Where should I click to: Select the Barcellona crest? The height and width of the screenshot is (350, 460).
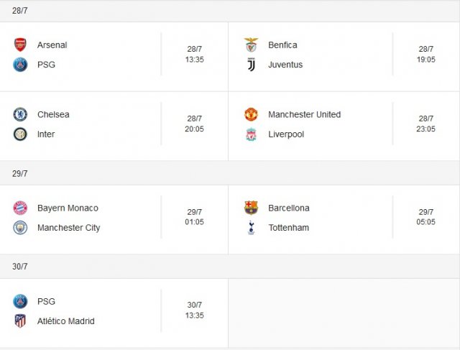[x=251, y=208]
